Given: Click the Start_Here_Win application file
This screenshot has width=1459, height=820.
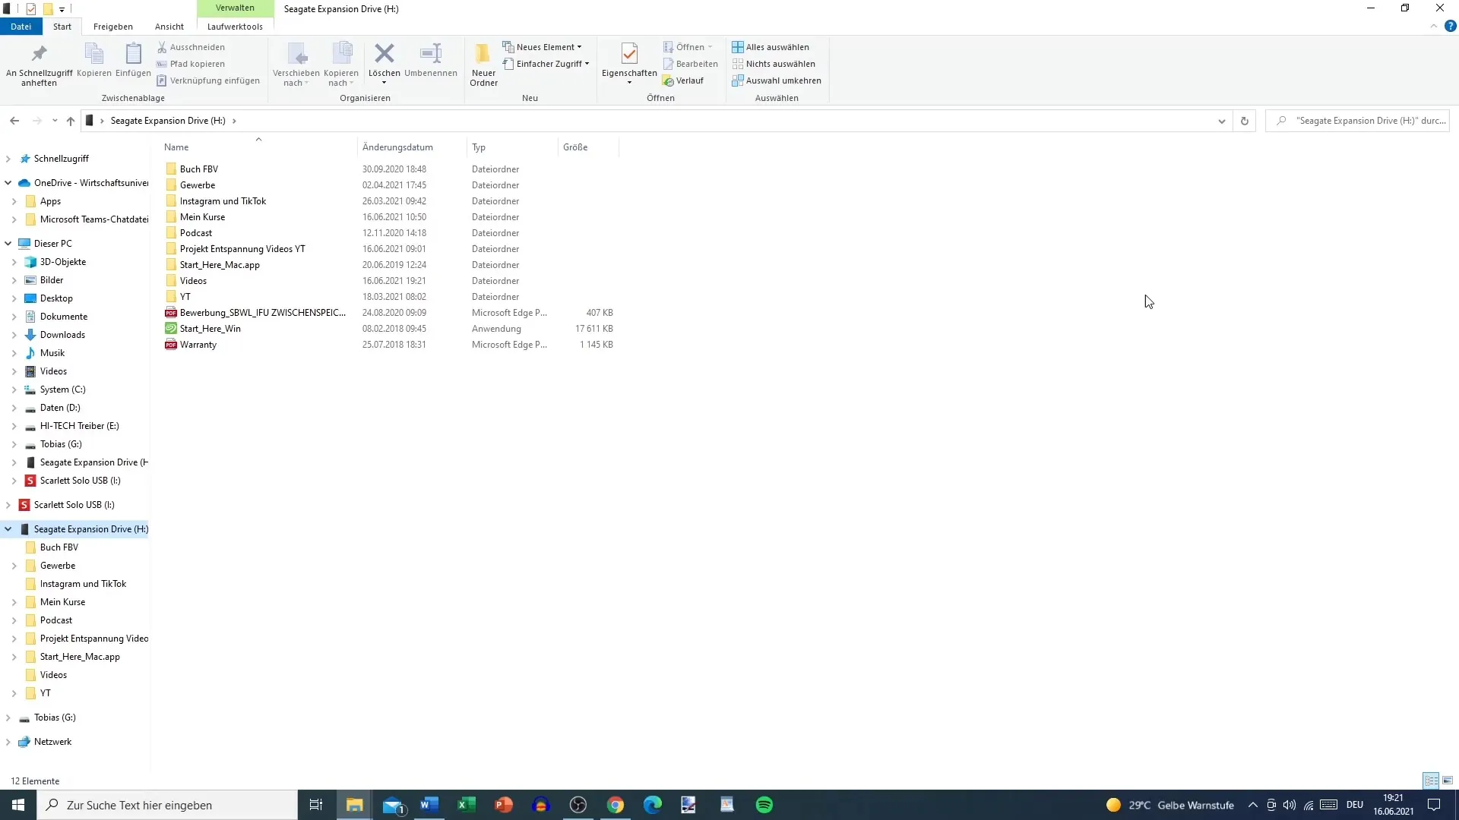Looking at the screenshot, I should coord(210,329).
